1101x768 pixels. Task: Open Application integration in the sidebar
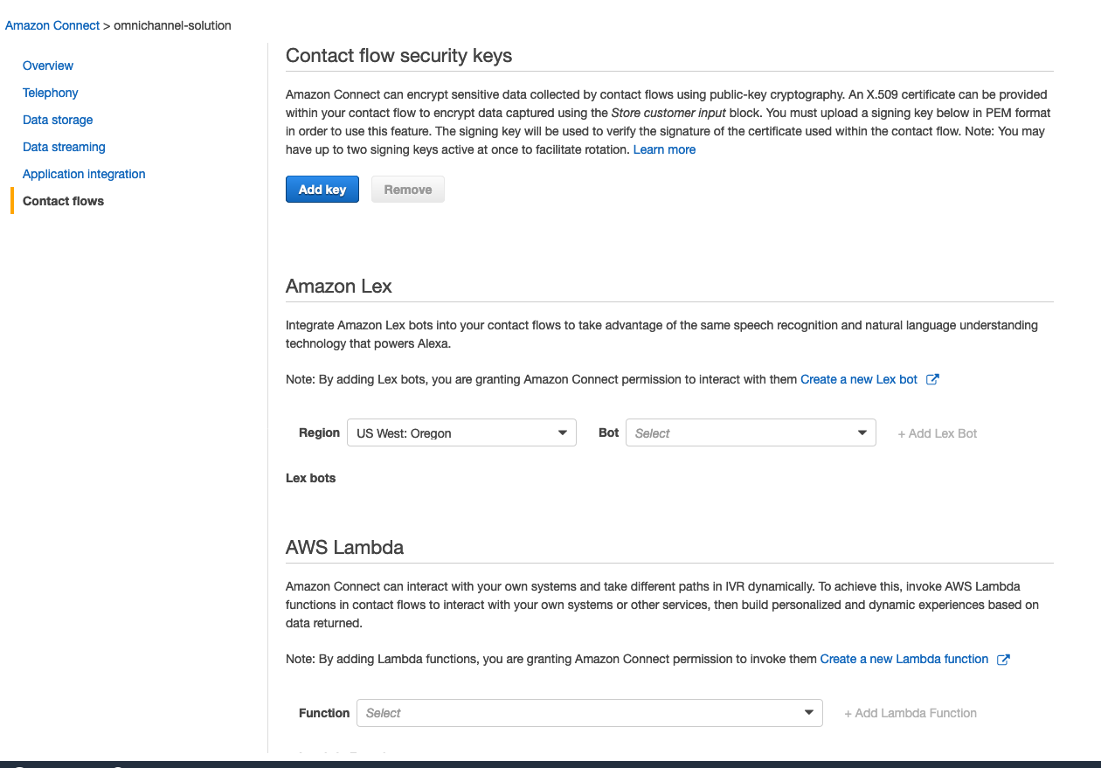84,174
